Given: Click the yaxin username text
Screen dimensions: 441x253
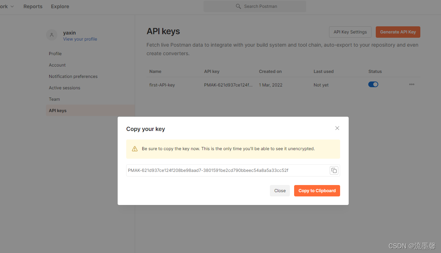Looking at the screenshot, I should pos(70,33).
